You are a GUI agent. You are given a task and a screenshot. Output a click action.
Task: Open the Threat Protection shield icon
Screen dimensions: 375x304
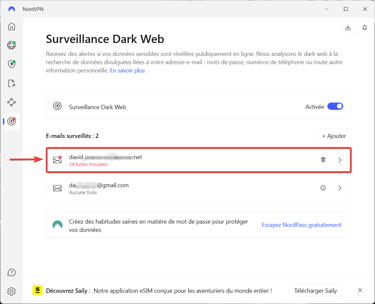pos(12,64)
